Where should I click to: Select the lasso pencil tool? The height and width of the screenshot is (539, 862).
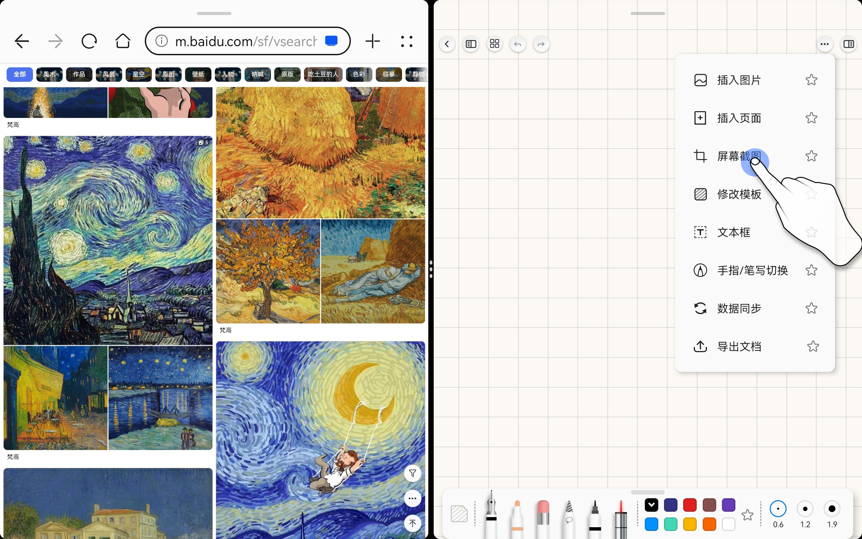[x=569, y=519]
